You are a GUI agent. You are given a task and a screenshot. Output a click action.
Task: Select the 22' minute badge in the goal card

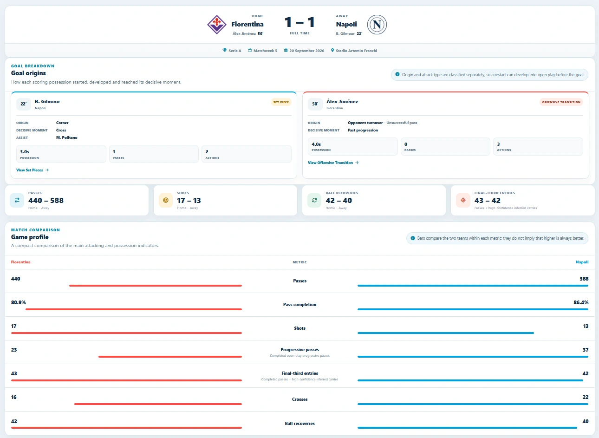[x=24, y=104]
